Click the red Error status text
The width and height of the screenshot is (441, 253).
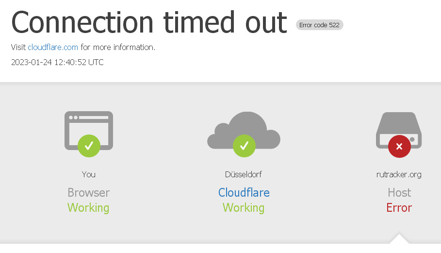(399, 208)
